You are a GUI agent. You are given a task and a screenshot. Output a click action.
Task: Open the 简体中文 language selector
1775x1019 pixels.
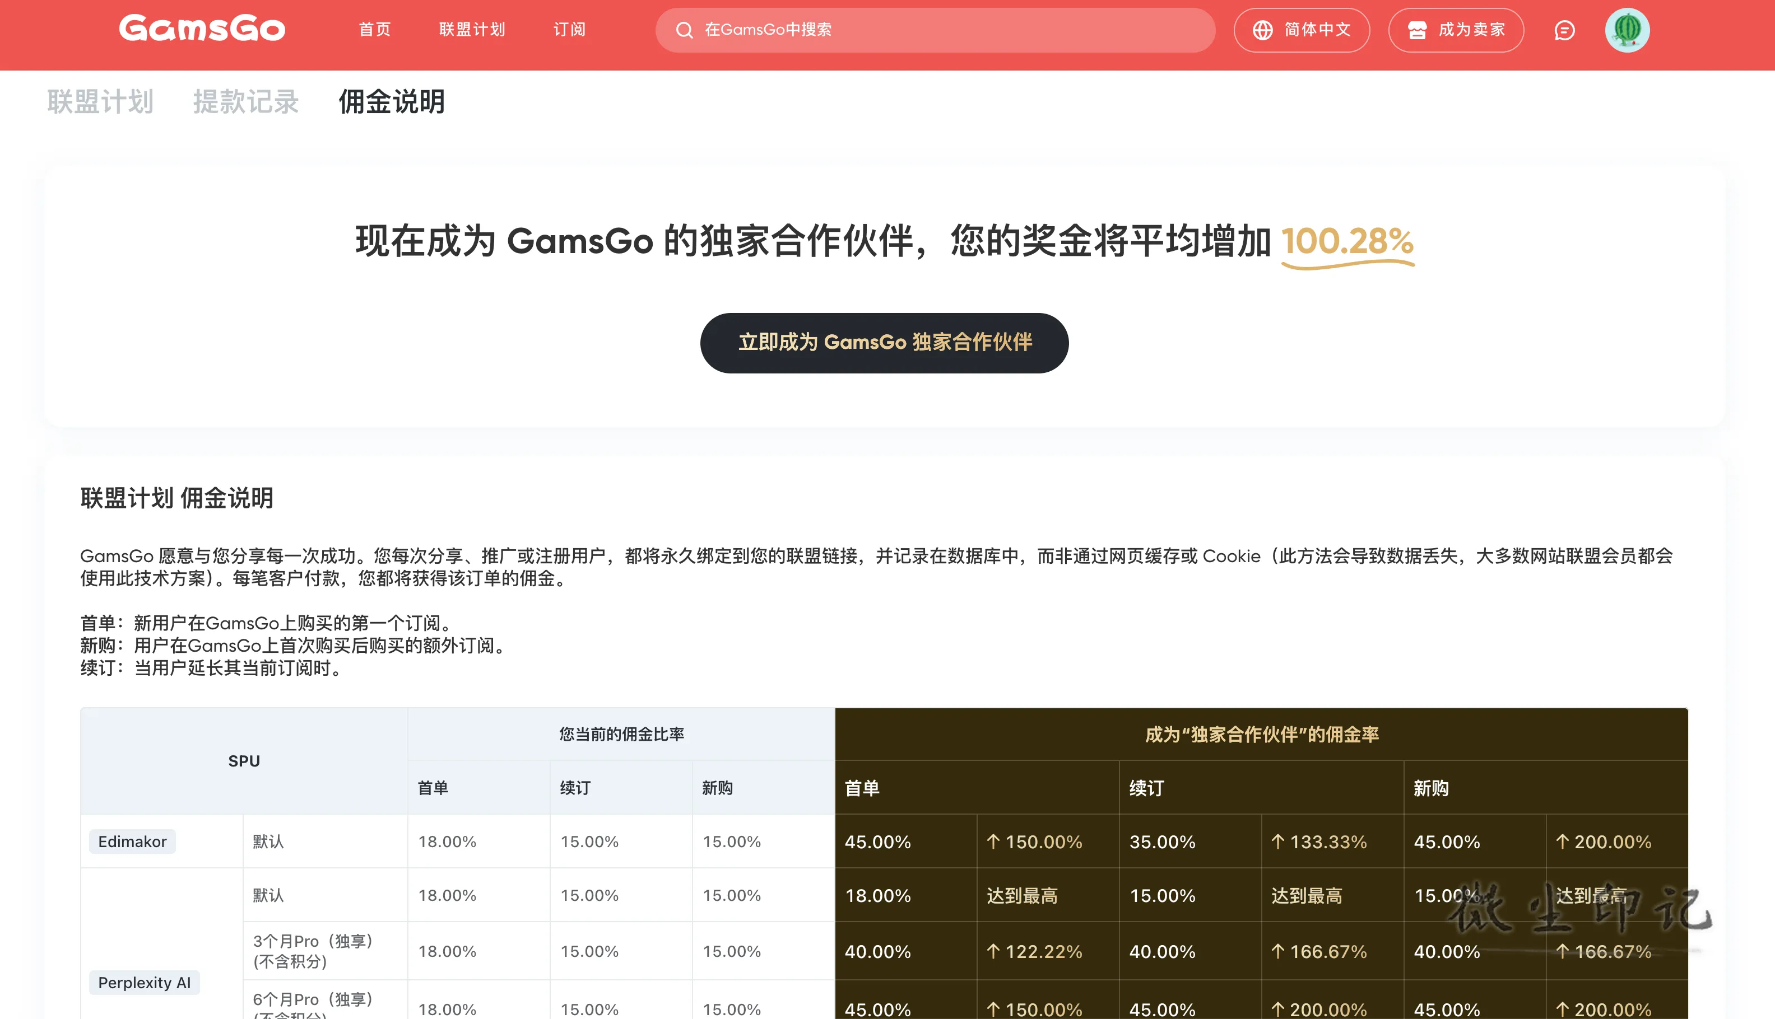click(1302, 30)
